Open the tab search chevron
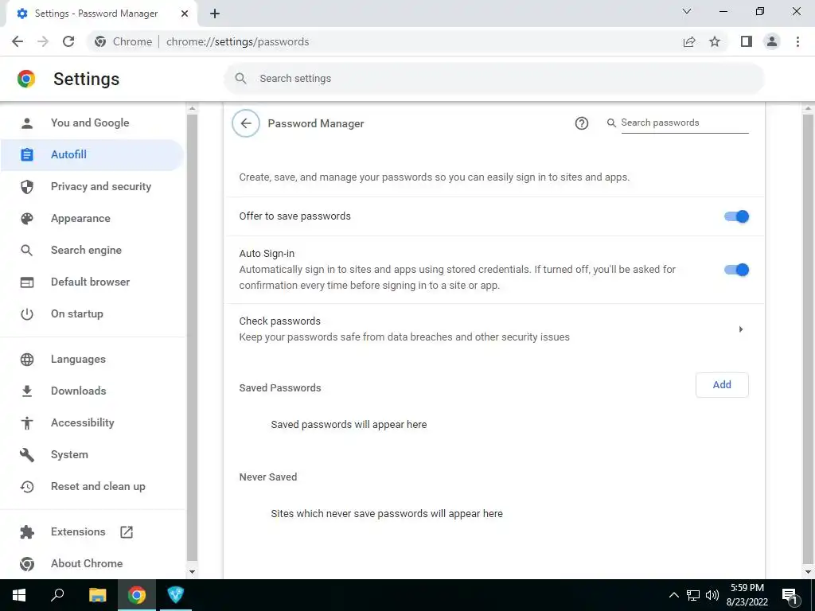This screenshot has width=815, height=611. (x=687, y=11)
